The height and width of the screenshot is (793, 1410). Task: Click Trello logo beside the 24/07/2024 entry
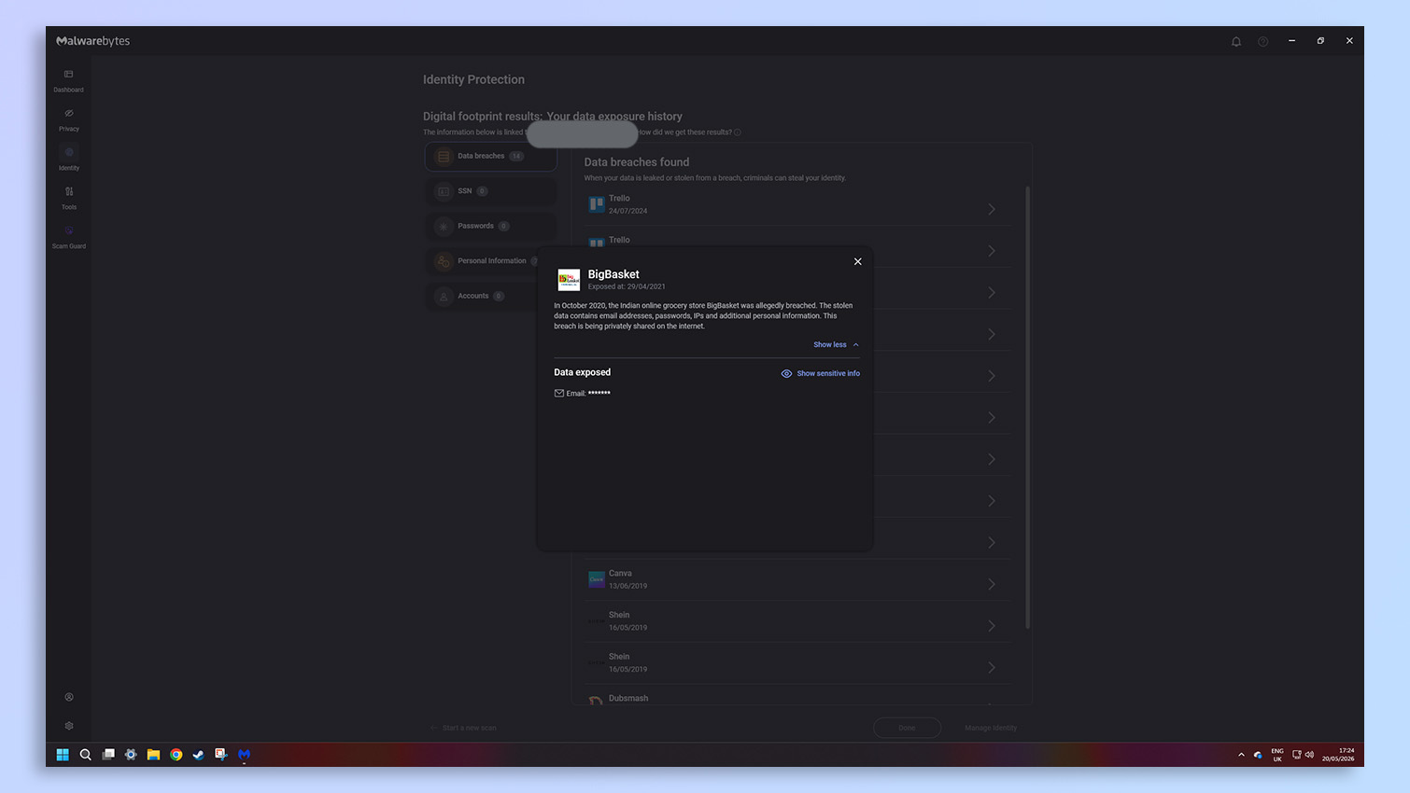pos(596,204)
